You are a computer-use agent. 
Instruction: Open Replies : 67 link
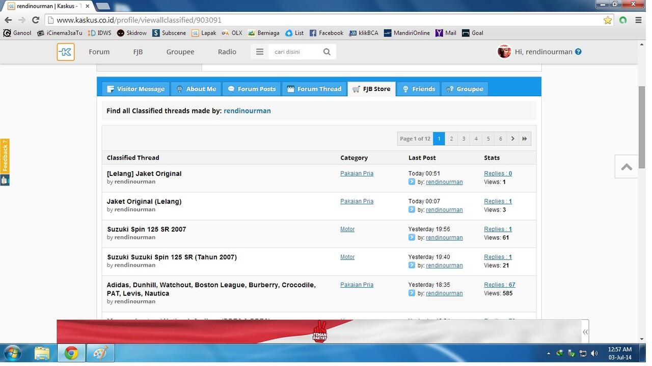500,285
